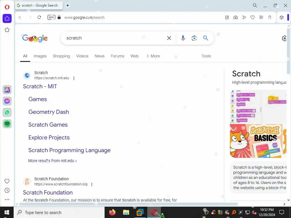Image resolution: width=291 pixels, height=218 pixels.
Task: Open the Explore Projects sitelink
Action: (49, 138)
